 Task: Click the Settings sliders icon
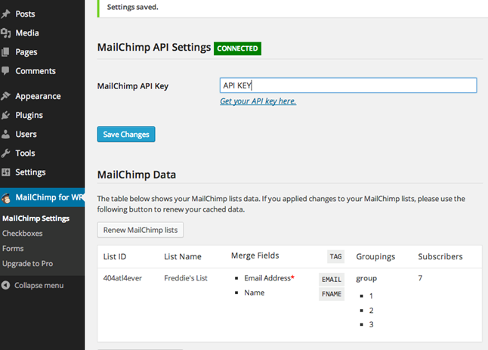(x=5, y=172)
